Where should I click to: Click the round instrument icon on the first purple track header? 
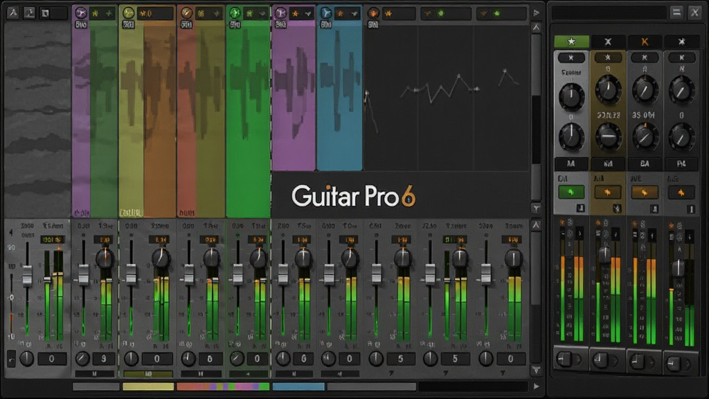coord(81,13)
